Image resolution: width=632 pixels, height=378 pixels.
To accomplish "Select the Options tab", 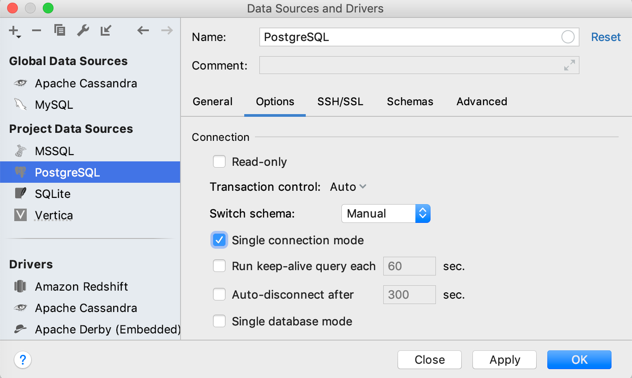I will pos(275,102).
